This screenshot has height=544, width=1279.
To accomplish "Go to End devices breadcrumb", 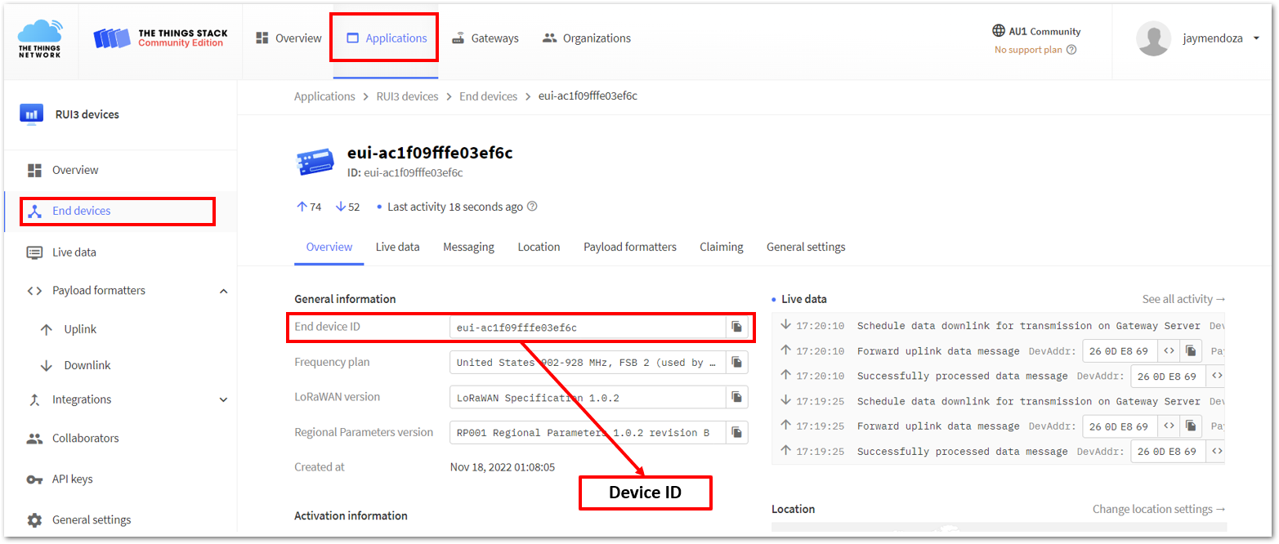I will coord(488,96).
